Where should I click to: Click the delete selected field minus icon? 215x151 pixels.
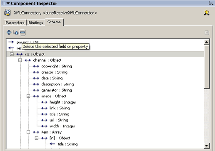[x=22, y=33]
